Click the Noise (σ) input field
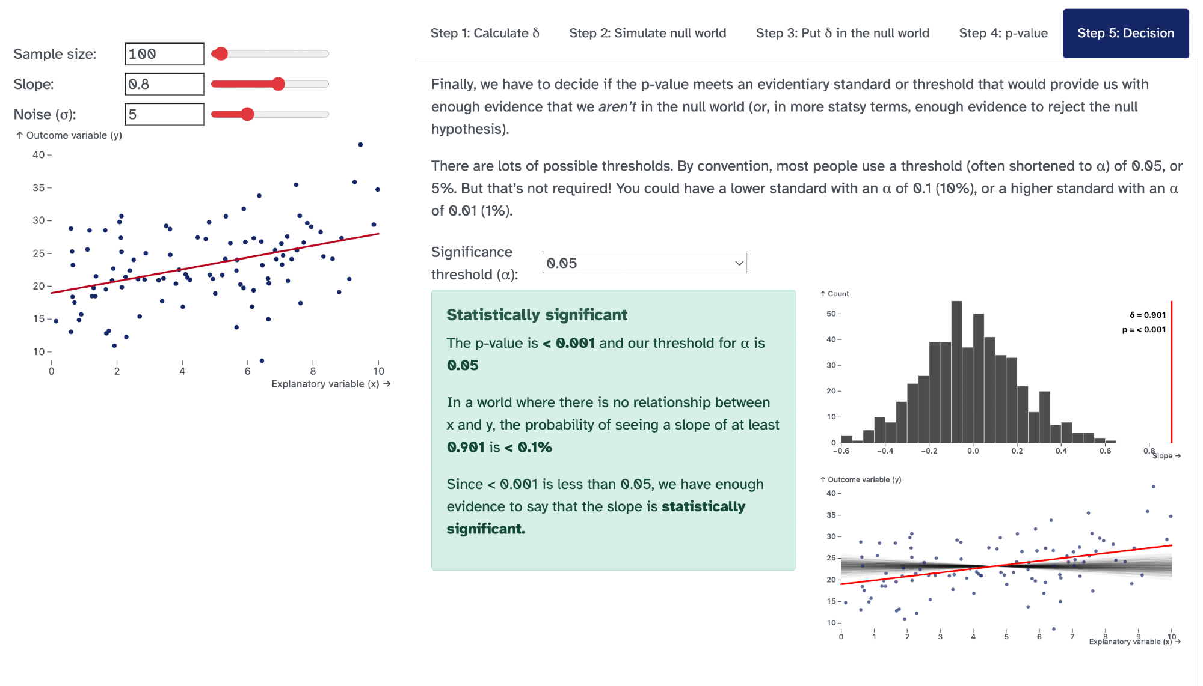The height and width of the screenshot is (686, 1203). pos(164,114)
